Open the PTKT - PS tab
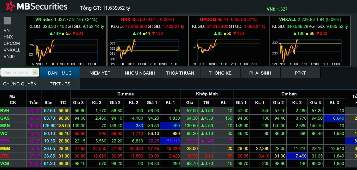Image resolution: width=357 pixels, height=170 pixels. (x=60, y=84)
